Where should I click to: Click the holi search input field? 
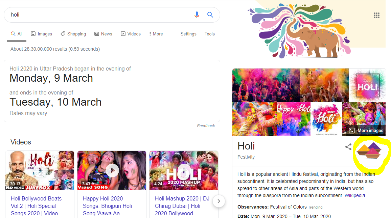pos(98,15)
